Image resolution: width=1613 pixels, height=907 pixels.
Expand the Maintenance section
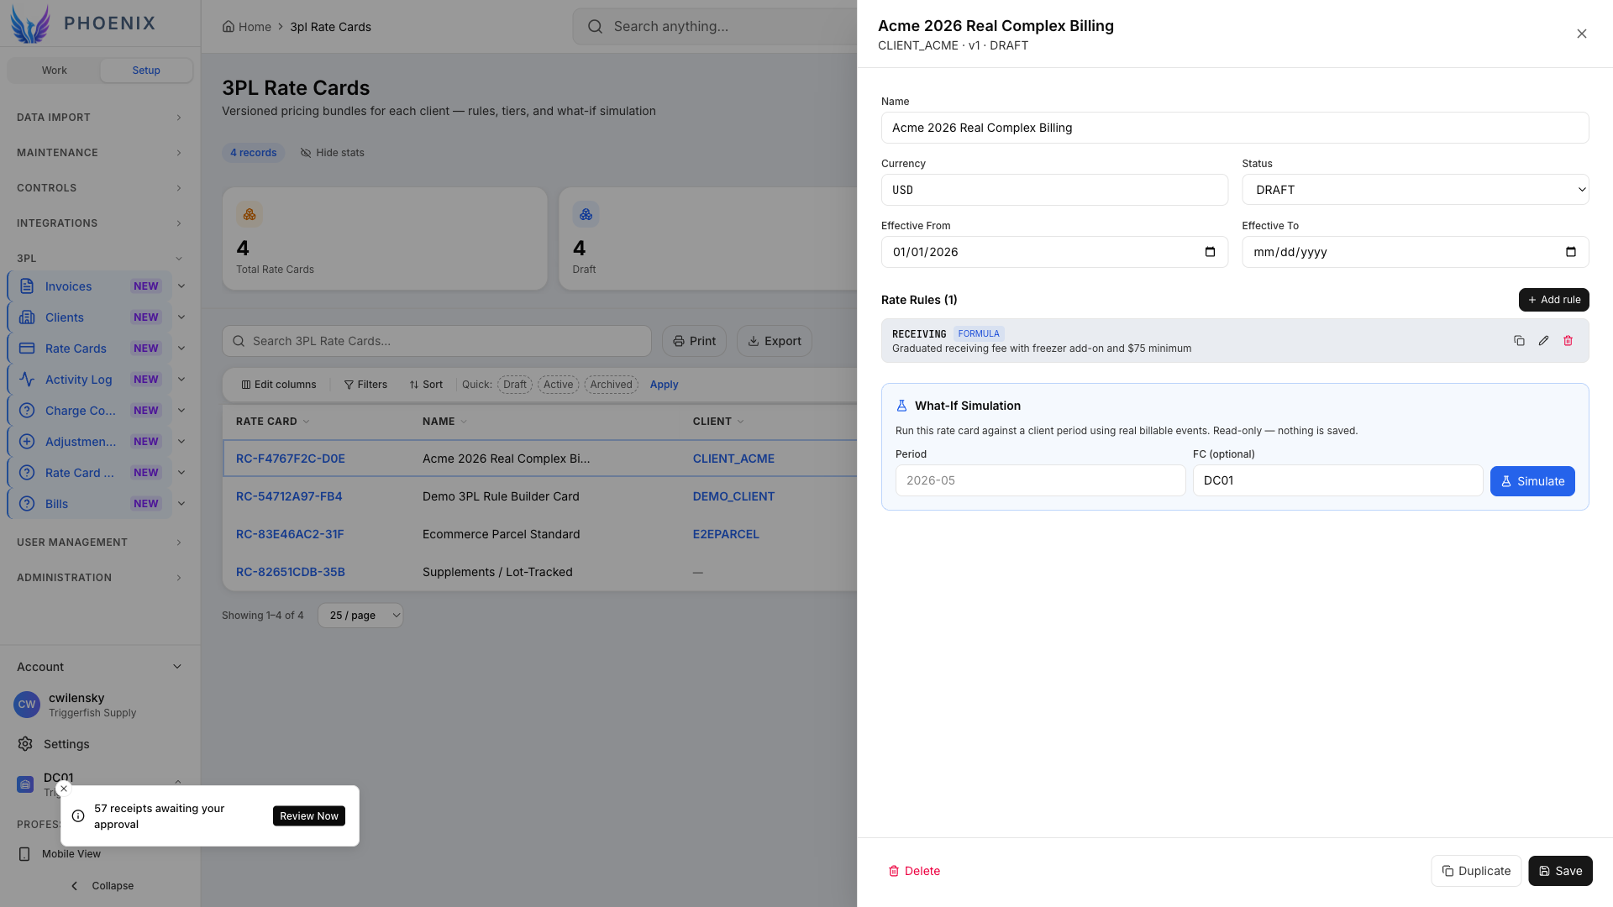pos(99,153)
